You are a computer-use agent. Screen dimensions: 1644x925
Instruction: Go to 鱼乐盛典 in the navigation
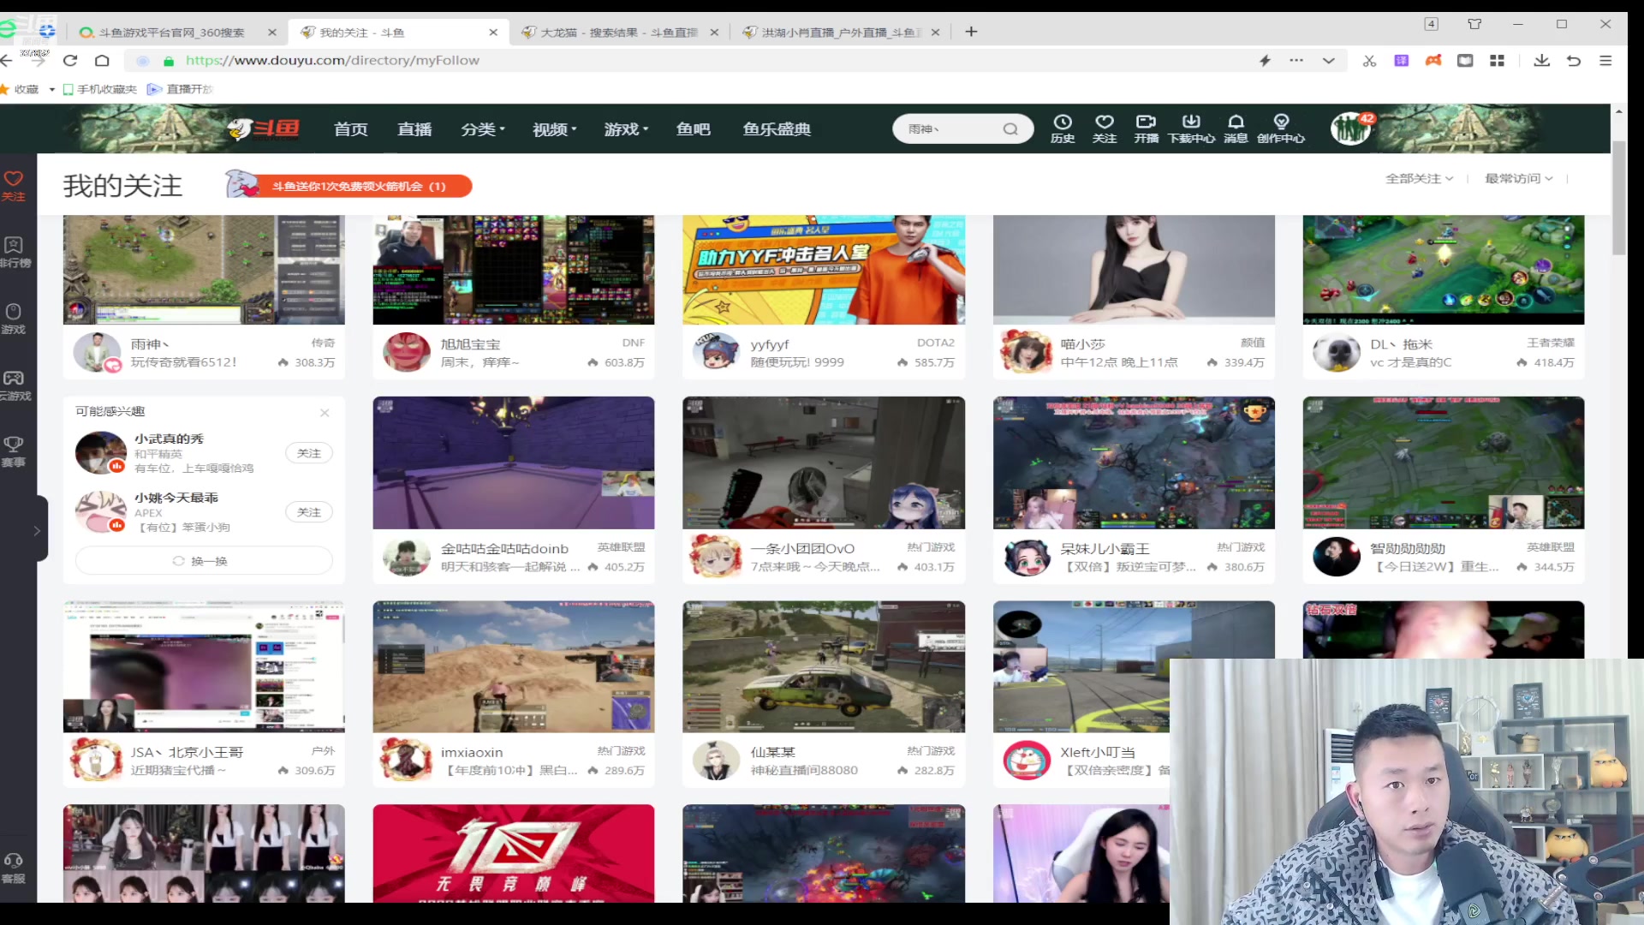[x=777, y=129]
